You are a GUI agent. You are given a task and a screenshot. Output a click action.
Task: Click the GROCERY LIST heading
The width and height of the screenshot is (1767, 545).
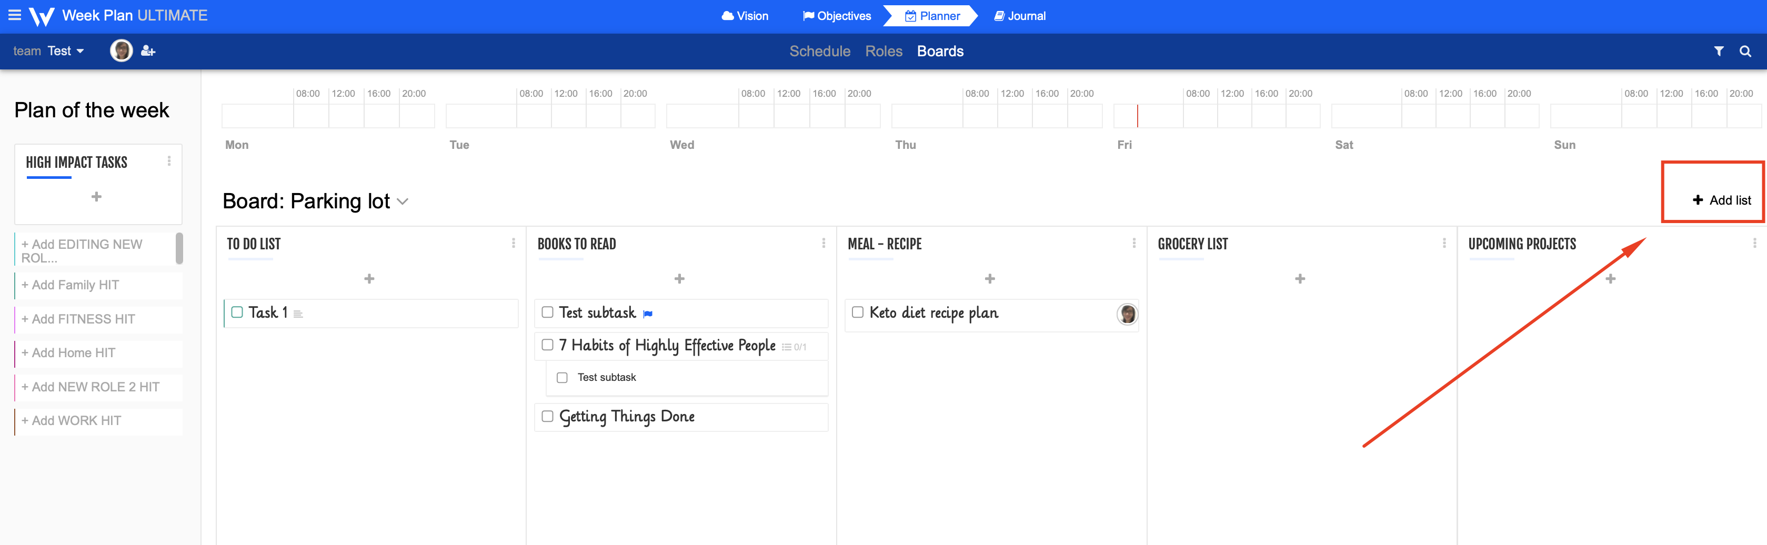point(1193,244)
